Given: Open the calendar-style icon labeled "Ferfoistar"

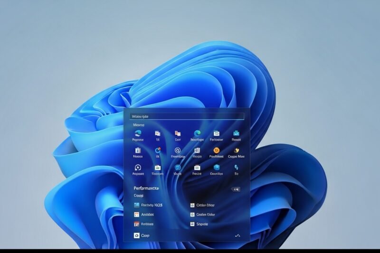Looking at the screenshot, I should pos(217,136).
